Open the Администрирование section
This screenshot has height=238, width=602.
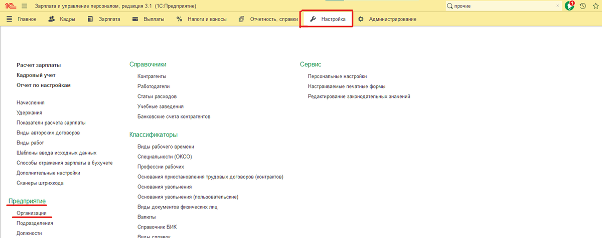(x=386, y=19)
